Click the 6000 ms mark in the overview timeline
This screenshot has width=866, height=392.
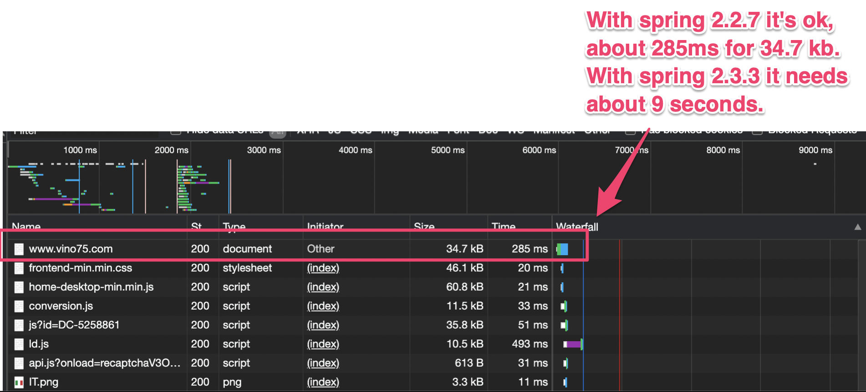[x=539, y=150]
